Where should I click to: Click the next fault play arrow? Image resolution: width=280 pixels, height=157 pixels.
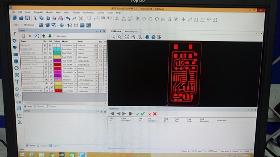coord(124,113)
